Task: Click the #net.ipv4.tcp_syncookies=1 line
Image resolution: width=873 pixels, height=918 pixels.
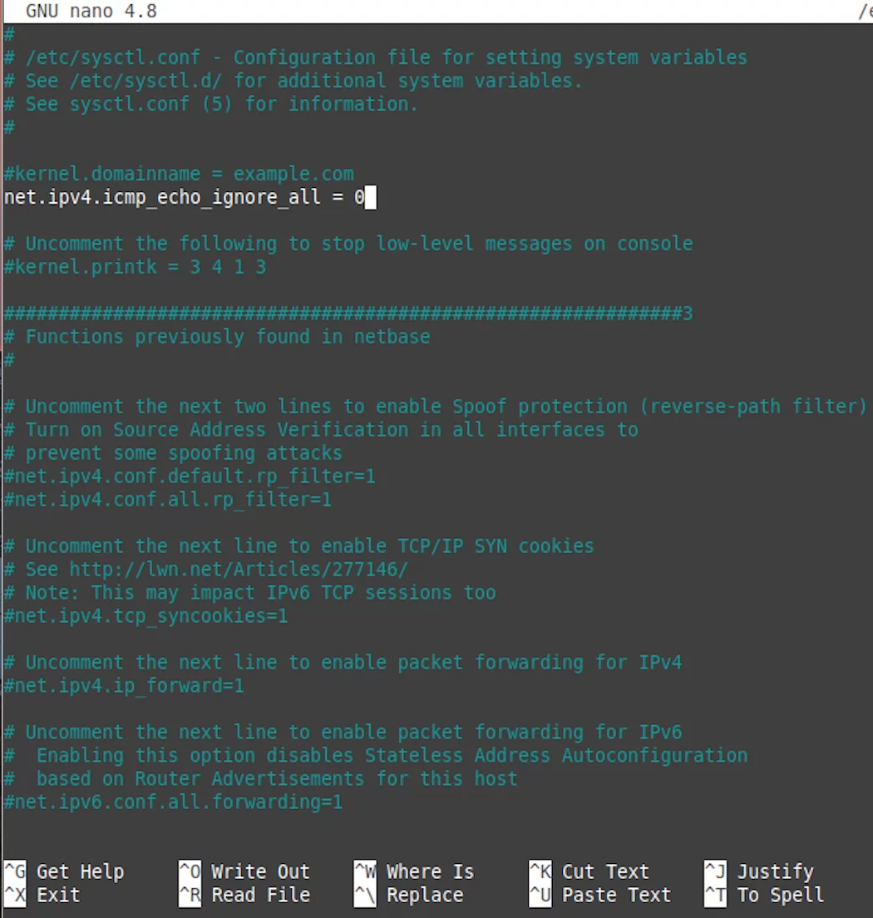Action: pyautogui.click(x=145, y=616)
